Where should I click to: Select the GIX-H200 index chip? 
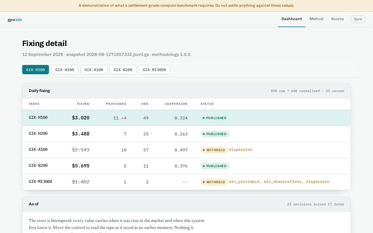65,70
